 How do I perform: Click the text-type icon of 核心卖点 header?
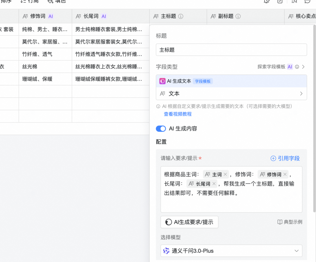[x=291, y=16]
